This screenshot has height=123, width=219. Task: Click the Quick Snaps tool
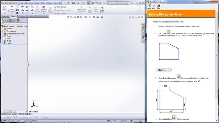click(x=96, y=9)
